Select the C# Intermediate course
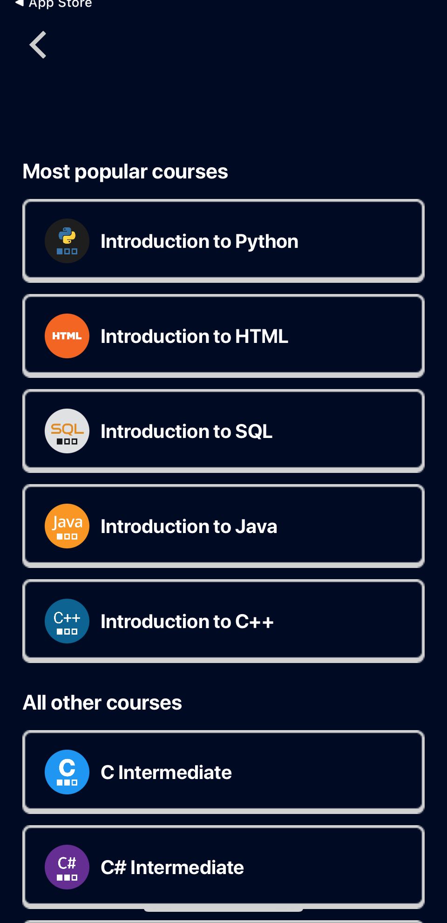Image resolution: width=447 pixels, height=923 pixels. pyautogui.click(x=223, y=867)
